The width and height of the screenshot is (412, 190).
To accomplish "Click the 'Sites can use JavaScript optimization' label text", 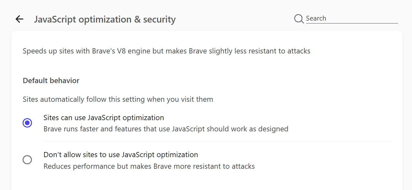I will (104, 118).
